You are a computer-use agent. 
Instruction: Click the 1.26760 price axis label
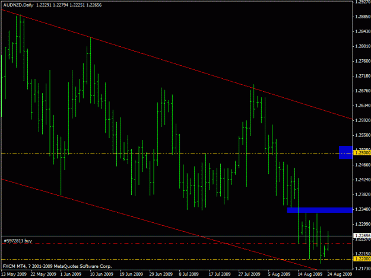(x=363, y=91)
